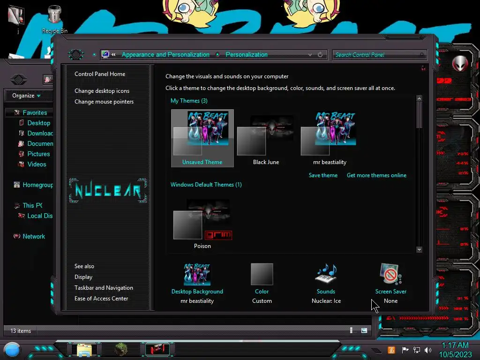Open the volume speaker tray icon
Viewport: 480px width, 360px height.
[428, 350]
